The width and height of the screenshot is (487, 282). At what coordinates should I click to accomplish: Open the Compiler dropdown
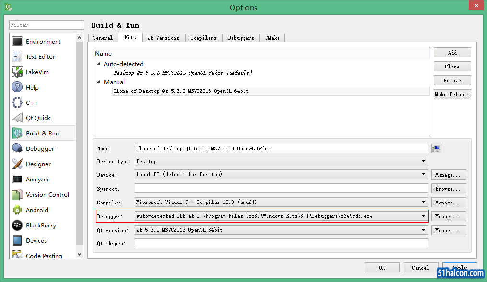(281, 202)
